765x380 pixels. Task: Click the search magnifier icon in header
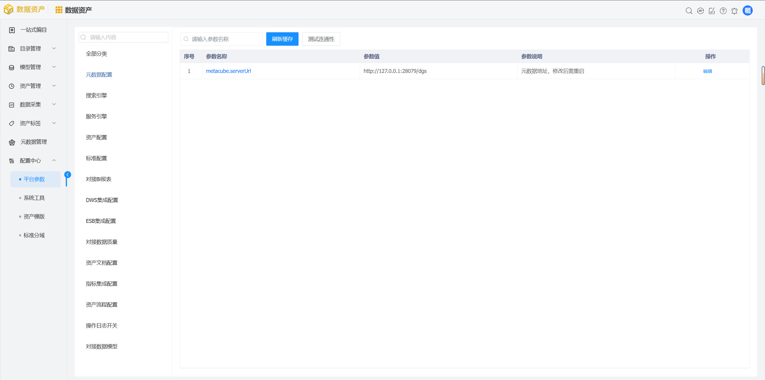[x=689, y=11]
